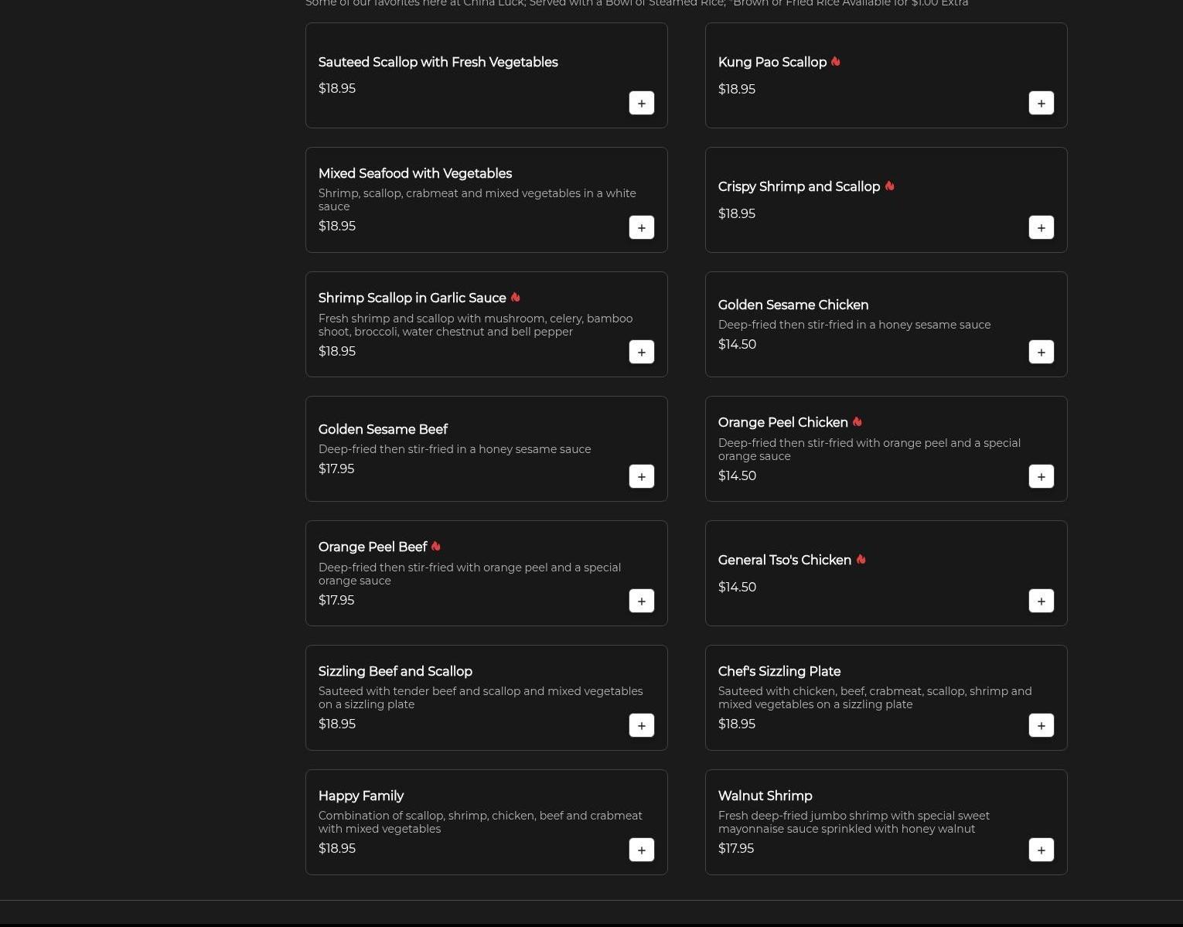Add Walnut Shrimp using plus button
This screenshot has height=927, width=1183.
pyautogui.click(x=1041, y=850)
